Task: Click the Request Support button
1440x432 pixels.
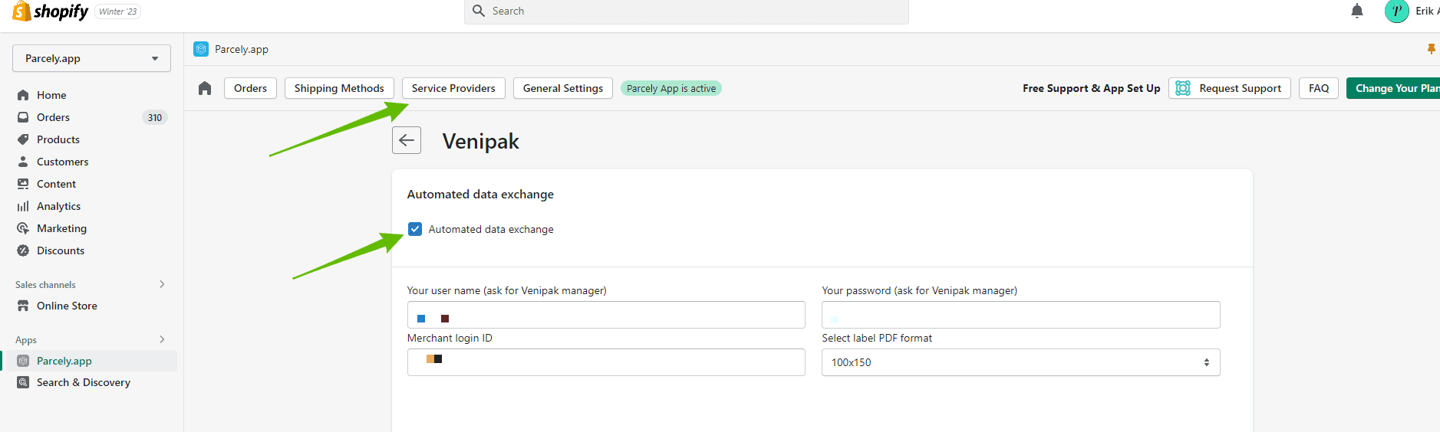Action: pos(1229,88)
